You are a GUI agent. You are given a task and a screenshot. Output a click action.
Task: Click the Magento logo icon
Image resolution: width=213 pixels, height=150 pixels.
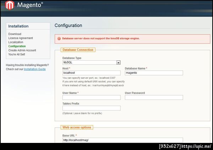[x=10, y=5]
